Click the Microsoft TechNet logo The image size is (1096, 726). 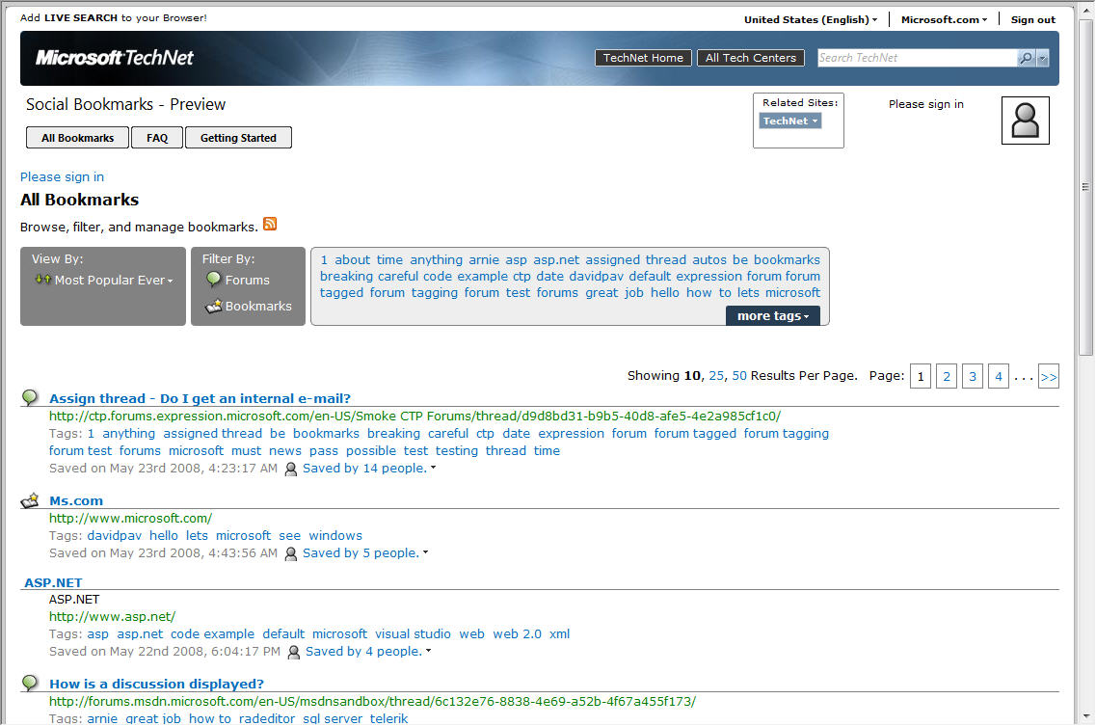point(114,58)
